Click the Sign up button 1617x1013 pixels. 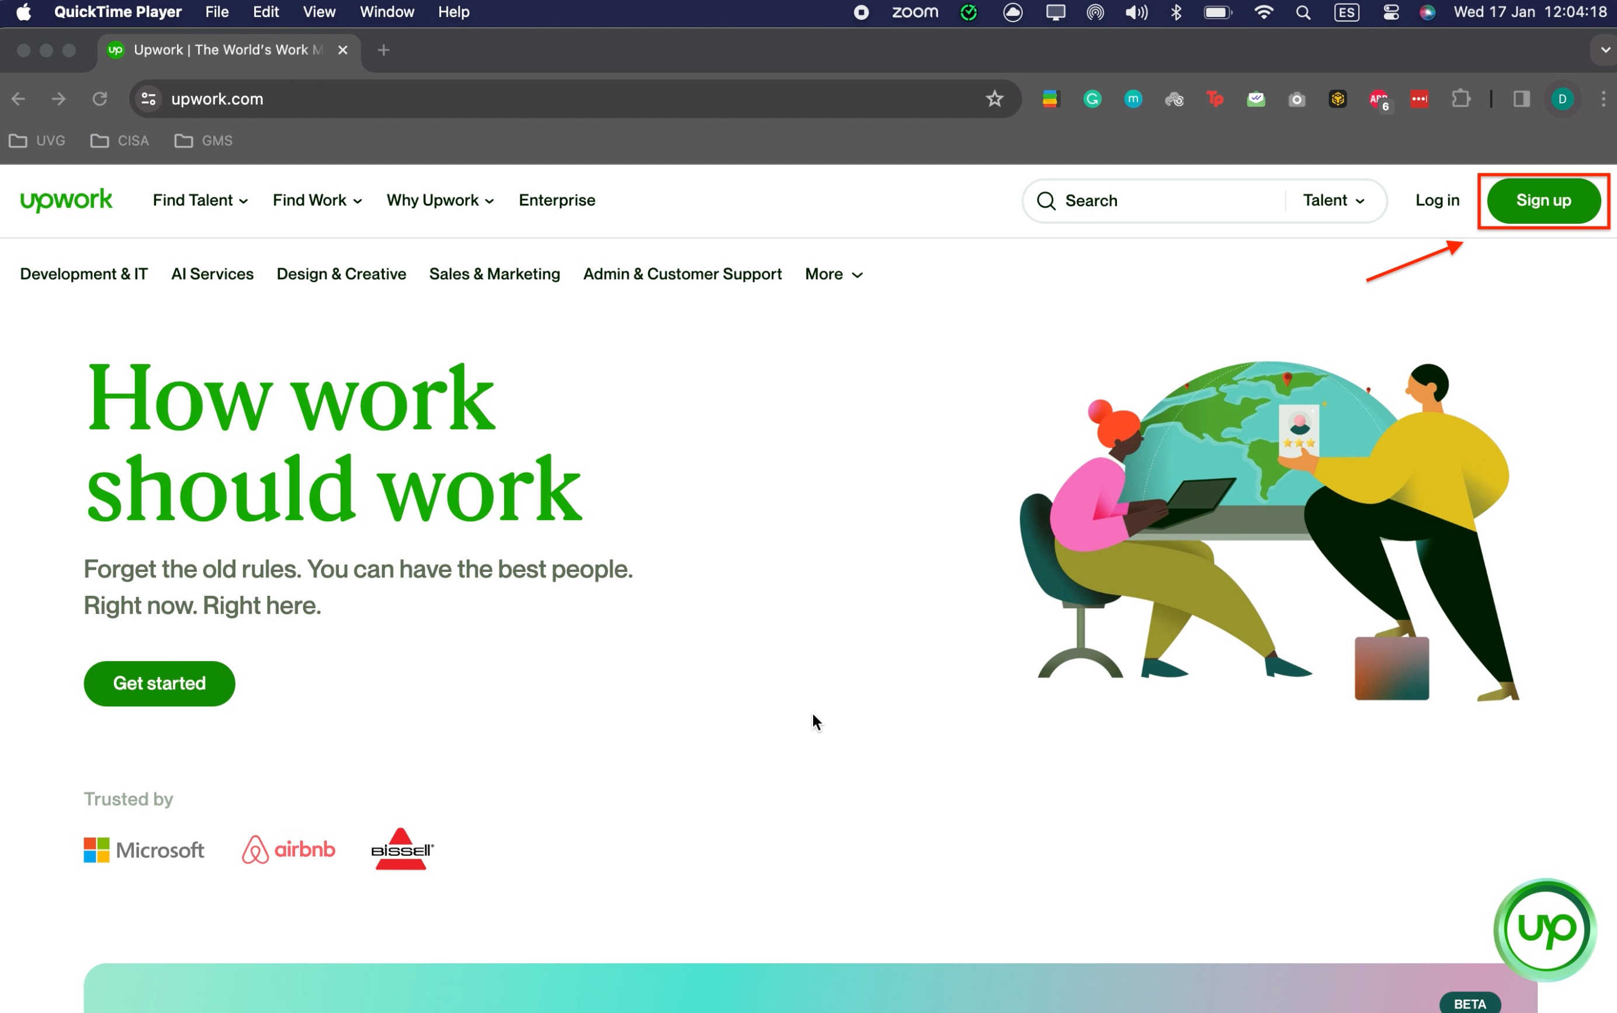pyautogui.click(x=1543, y=200)
